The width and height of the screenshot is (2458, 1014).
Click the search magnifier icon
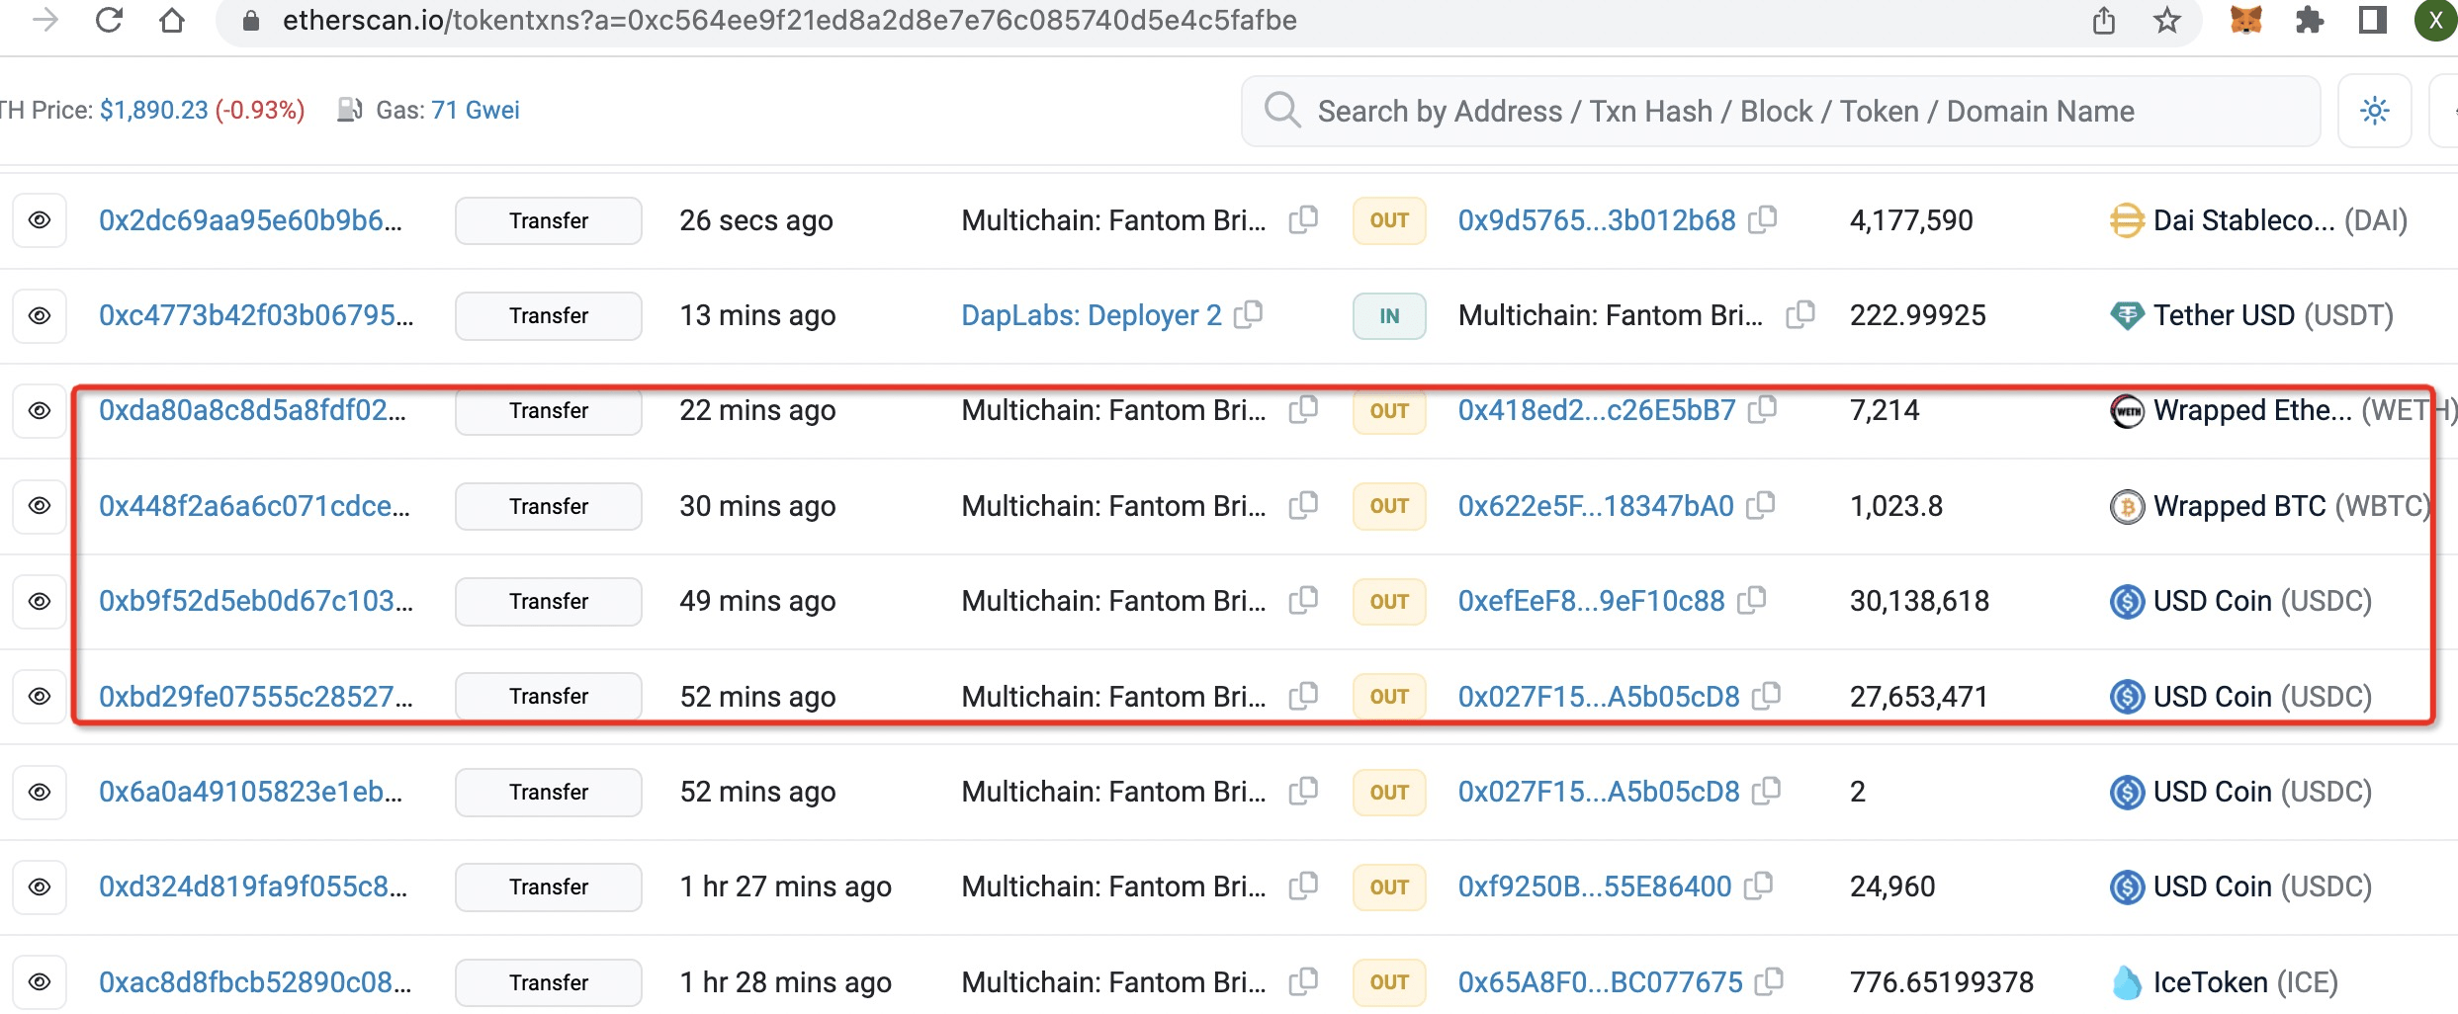[x=1282, y=111]
